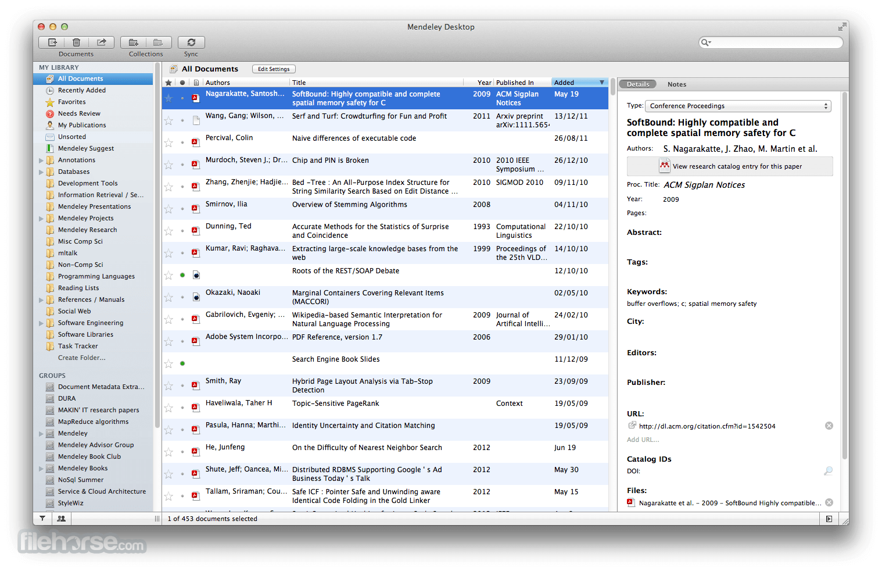Viewport: 882px width, 571px height.
Task: Click the read status dot column header
Action: tap(182, 83)
